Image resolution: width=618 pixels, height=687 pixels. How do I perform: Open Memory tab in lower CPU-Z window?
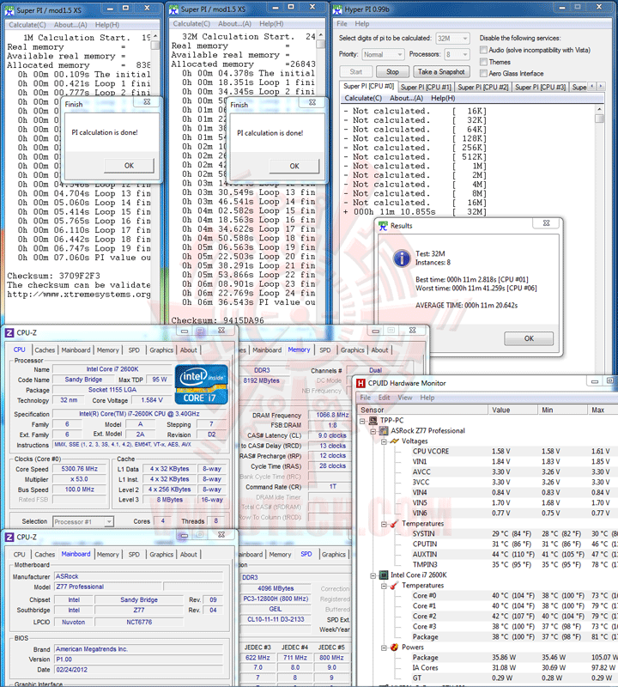point(108,555)
